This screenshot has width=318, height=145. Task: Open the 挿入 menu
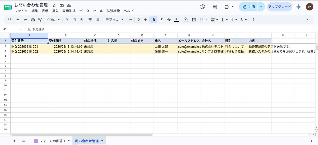[x=55, y=11]
